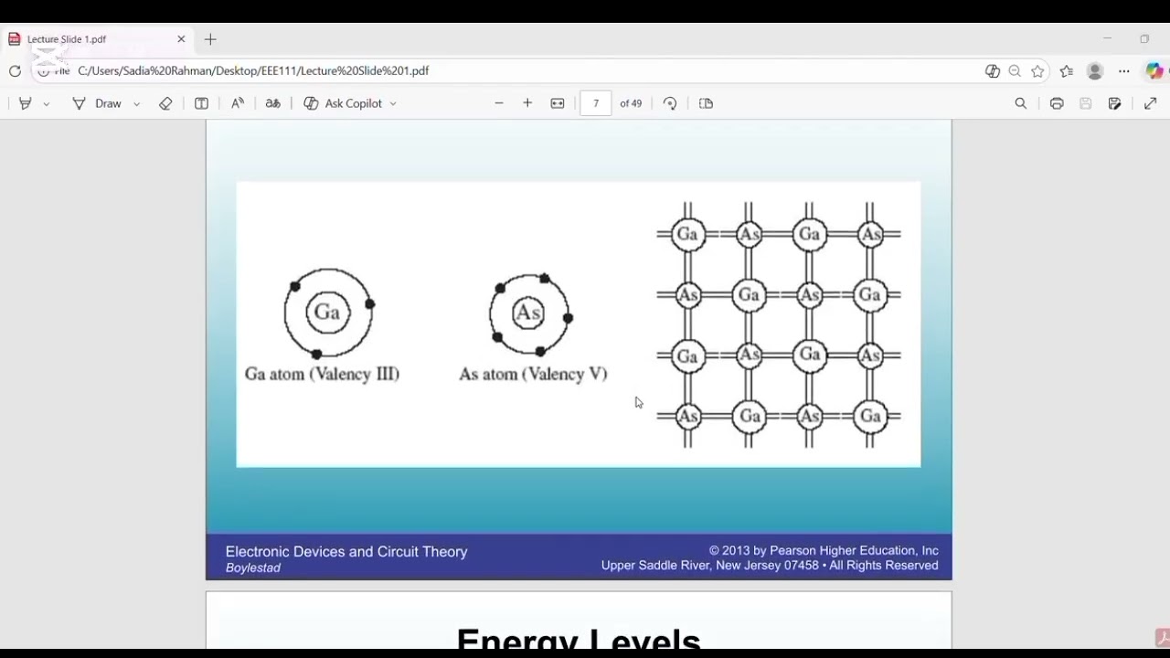The height and width of the screenshot is (658, 1170).
Task: Click 'Electronic Devices and Circuit Theory' footer
Action: [x=346, y=552]
